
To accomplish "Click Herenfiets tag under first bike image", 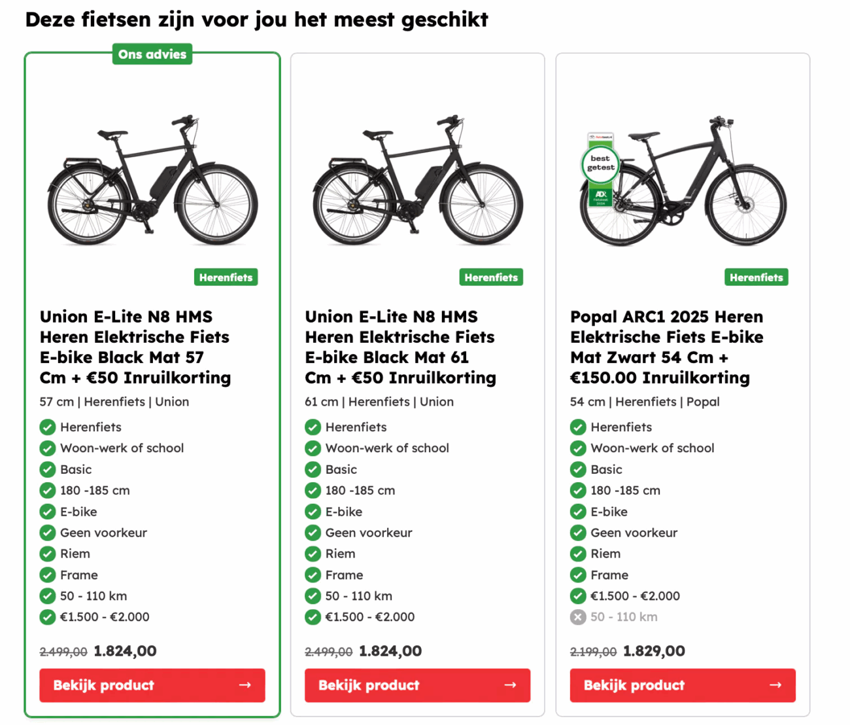I will click(226, 277).
